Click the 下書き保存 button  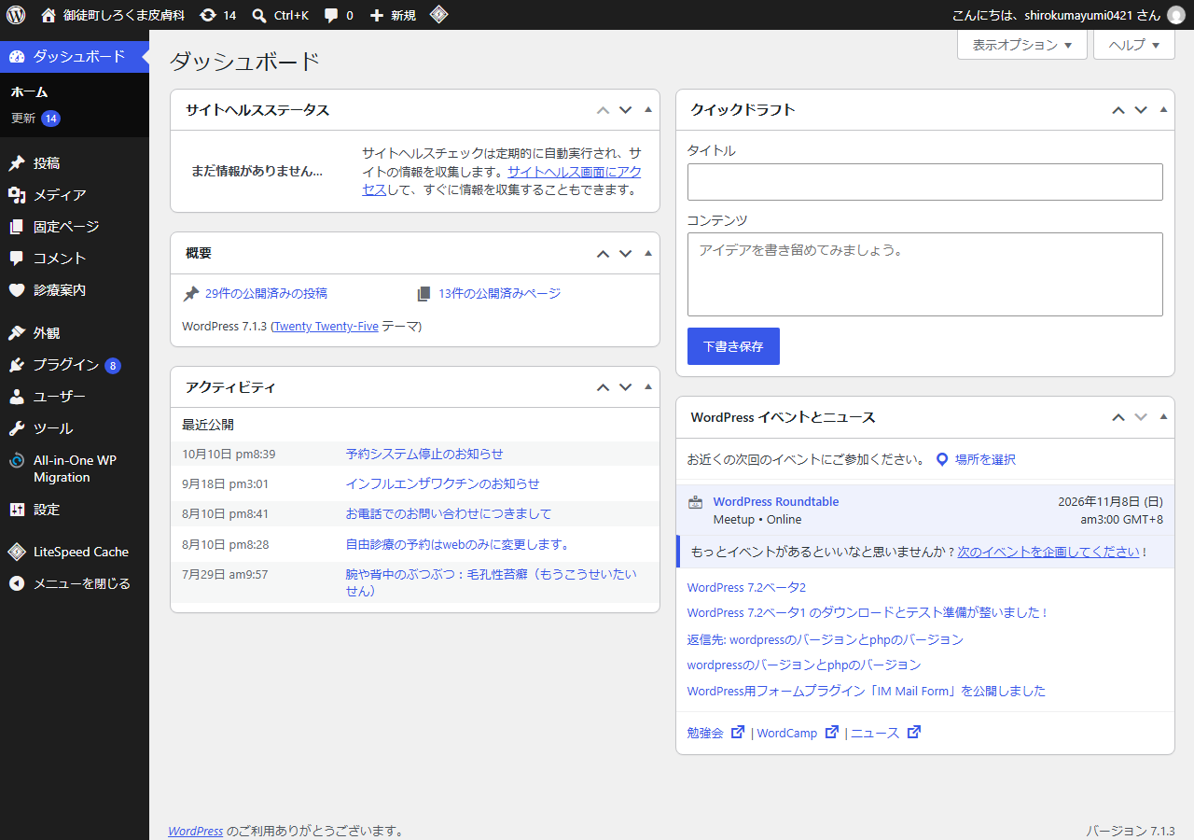point(733,346)
